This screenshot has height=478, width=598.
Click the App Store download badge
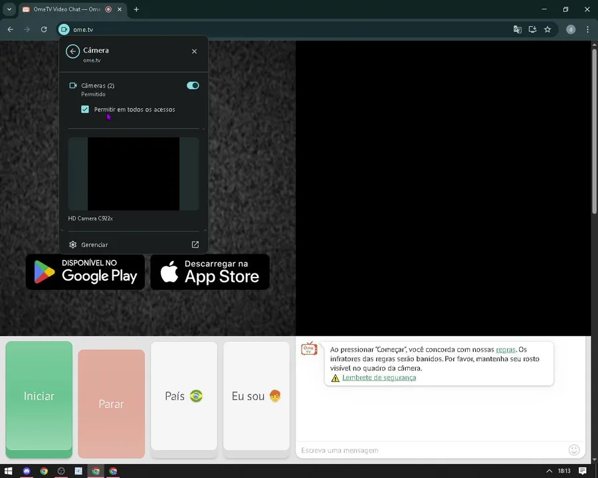pos(210,272)
